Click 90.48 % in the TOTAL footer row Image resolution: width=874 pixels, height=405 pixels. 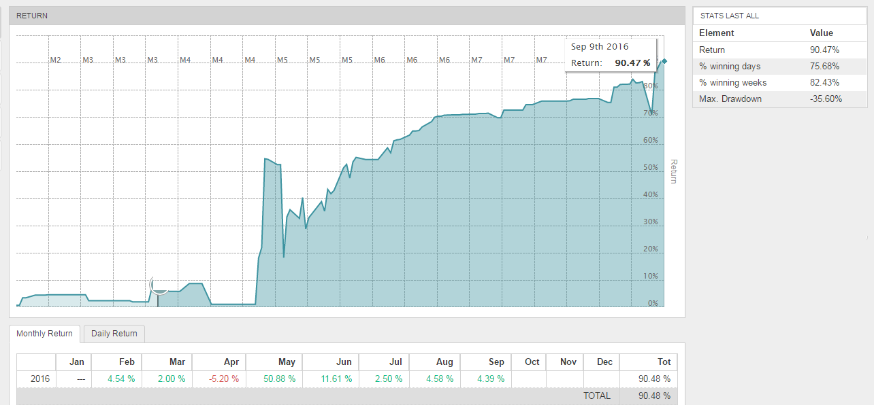click(x=654, y=395)
